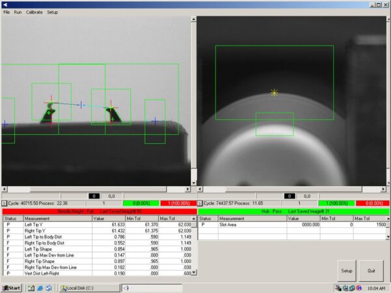Click the Start button on the taskbar
The height and width of the screenshot is (293, 391).
point(12,288)
